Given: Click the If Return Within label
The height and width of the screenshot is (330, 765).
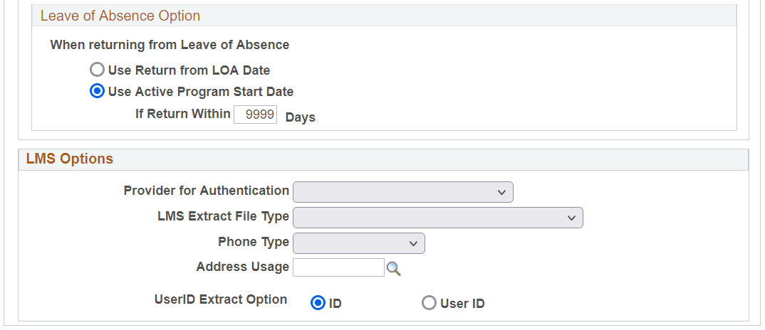Looking at the screenshot, I should pyautogui.click(x=183, y=114).
